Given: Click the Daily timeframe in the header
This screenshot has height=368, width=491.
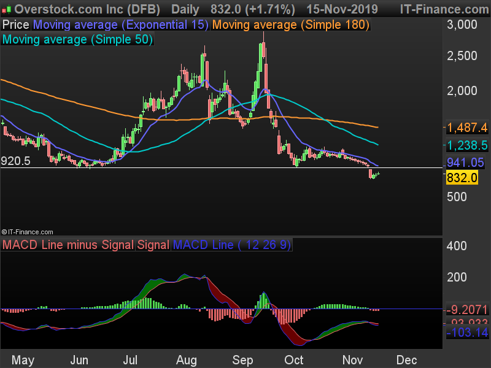Looking at the screenshot, I should click(185, 10).
